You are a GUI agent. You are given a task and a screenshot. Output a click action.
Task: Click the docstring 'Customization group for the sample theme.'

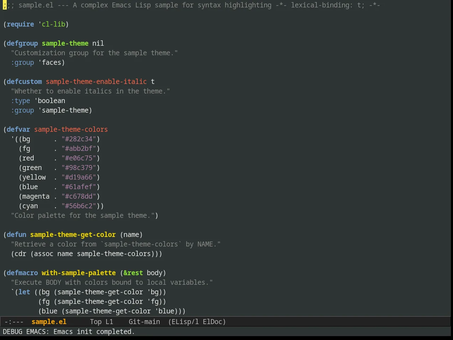(94, 53)
